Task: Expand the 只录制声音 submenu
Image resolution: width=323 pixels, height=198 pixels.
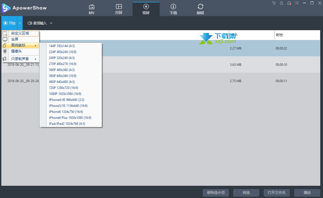Action: (x=20, y=59)
